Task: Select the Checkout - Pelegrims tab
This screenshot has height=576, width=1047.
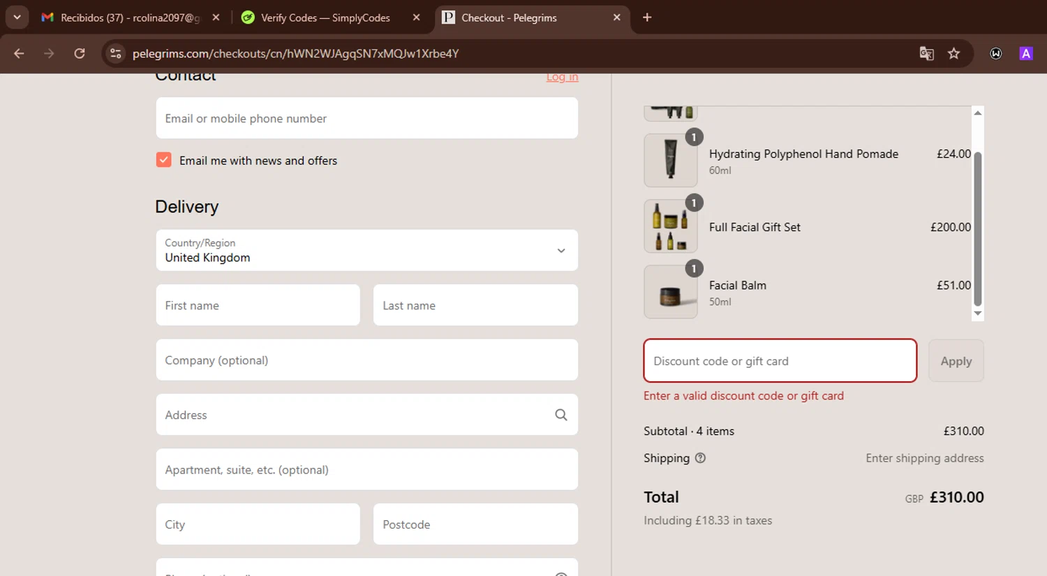Action: (532, 17)
